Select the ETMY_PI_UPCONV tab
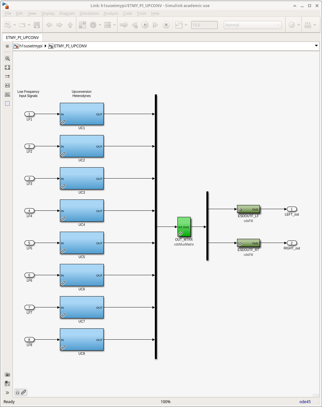The image size is (322, 407). pos(22,37)
